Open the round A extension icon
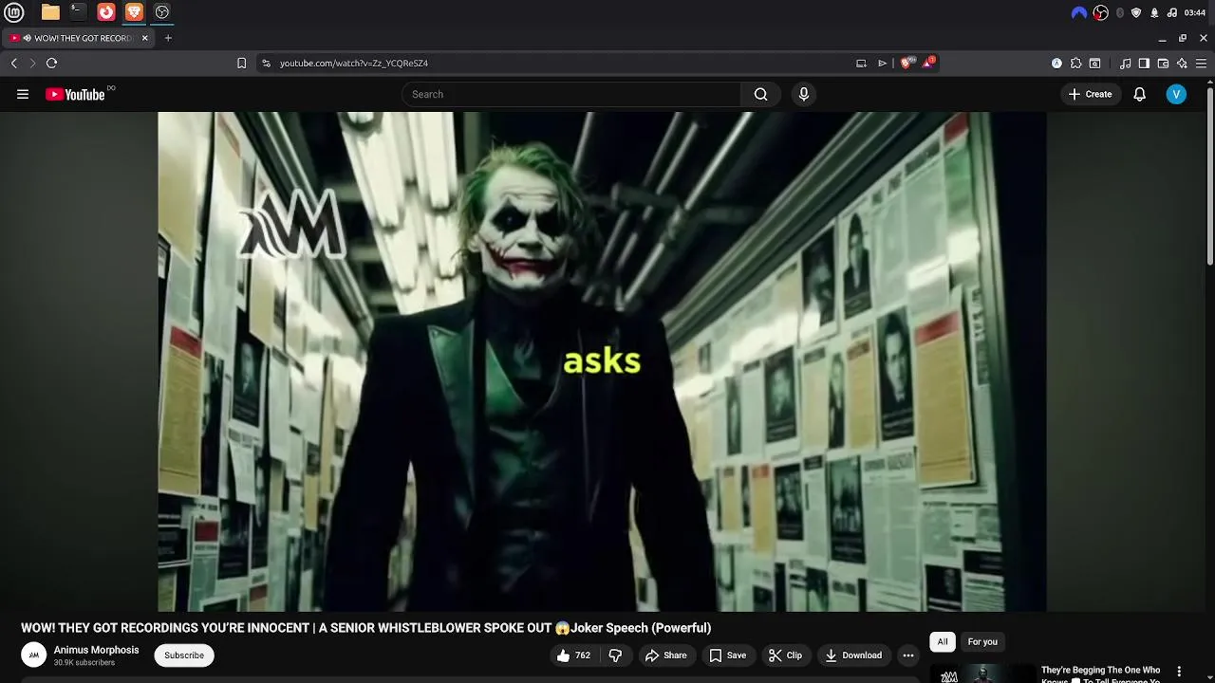The height and width of the screenshot is (683, 1215). click(1056, 64)
